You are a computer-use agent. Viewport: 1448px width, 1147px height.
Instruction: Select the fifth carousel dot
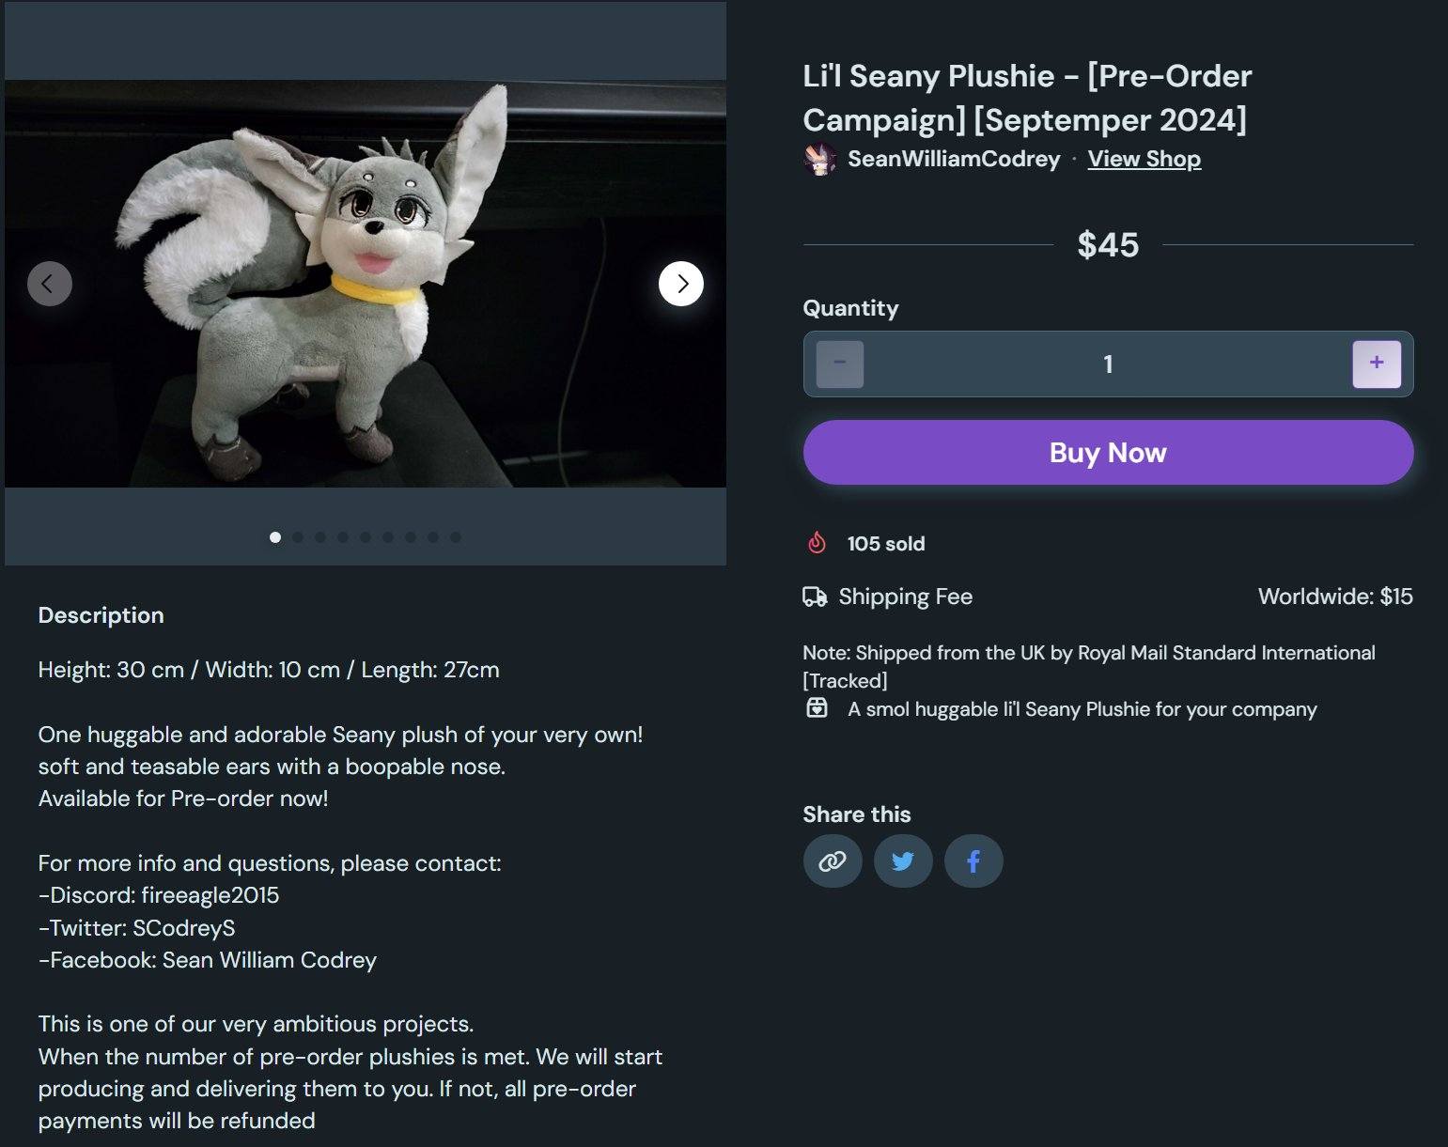pyautogui.click(x=366, y=537)
